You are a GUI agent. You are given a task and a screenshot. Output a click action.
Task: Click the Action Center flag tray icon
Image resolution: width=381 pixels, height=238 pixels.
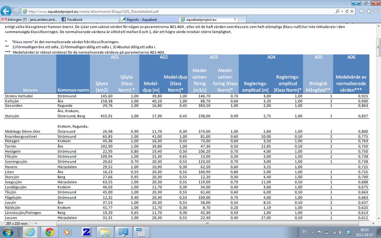[x=320, y=232]
